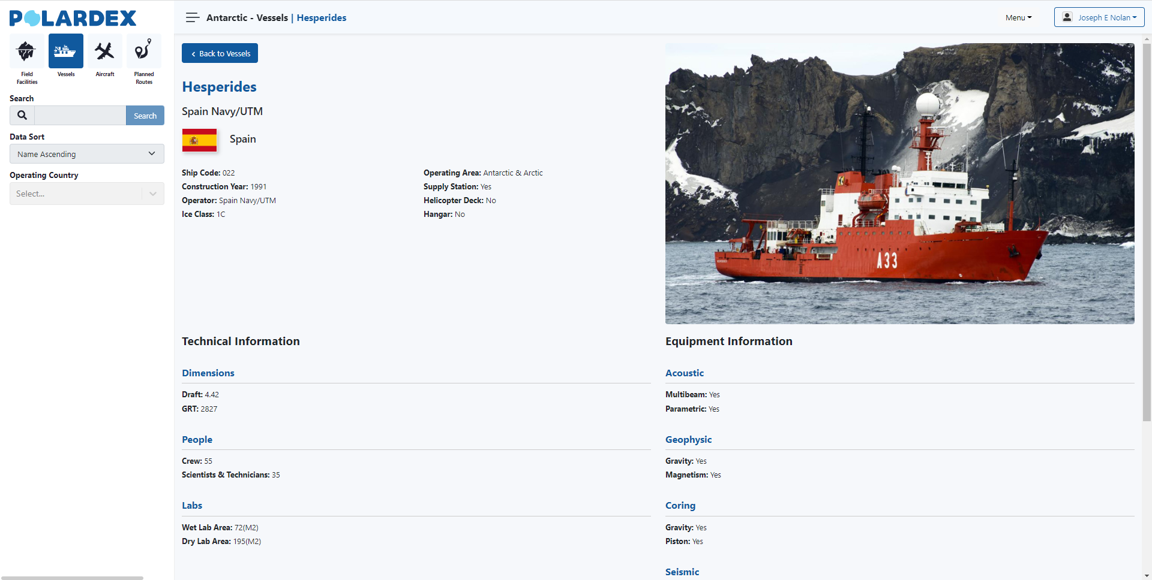Click the Acoustic section heading

click(685, 373)
